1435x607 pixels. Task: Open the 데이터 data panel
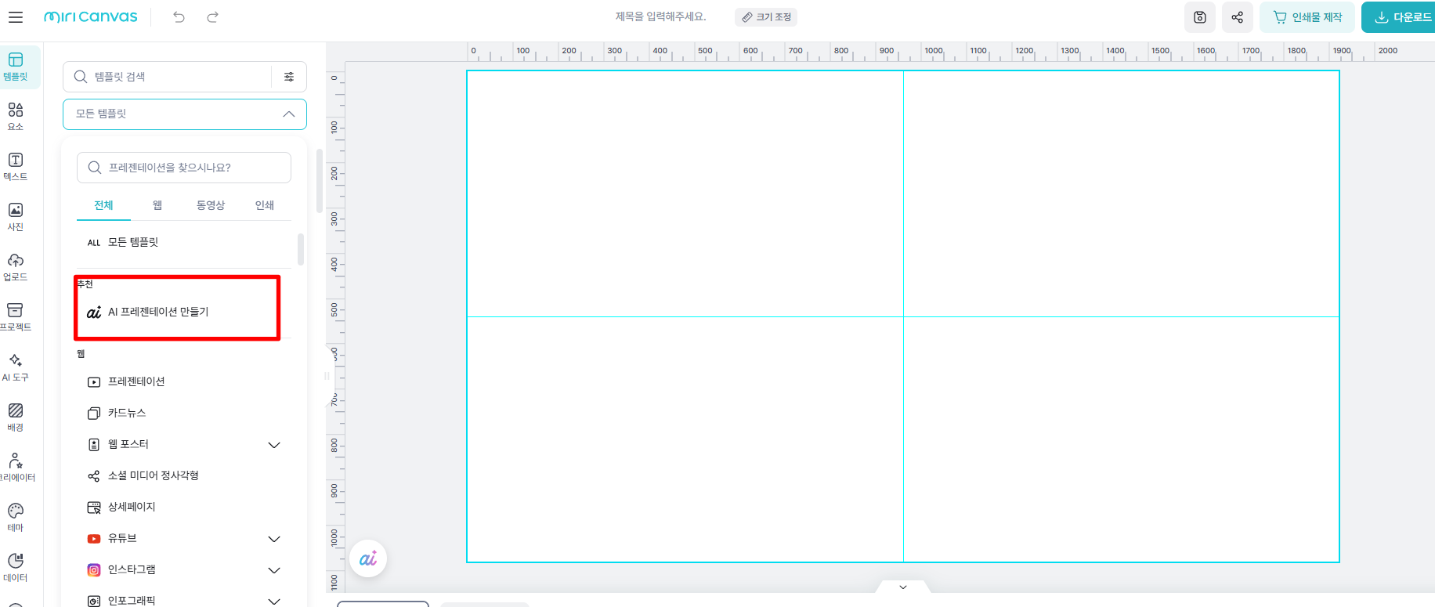click(x=16, y=568)
